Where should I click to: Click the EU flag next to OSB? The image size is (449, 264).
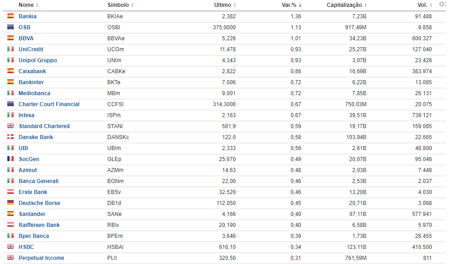coord(11,27)
